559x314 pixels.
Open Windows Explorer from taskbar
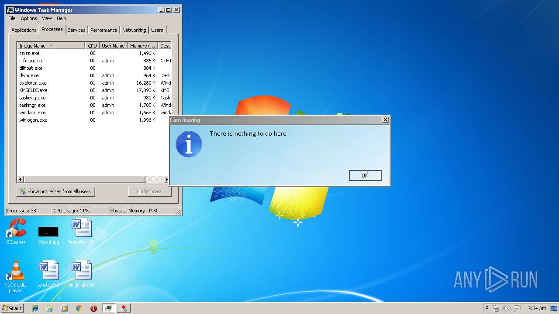pyautogui.click(x=49, y=308)
